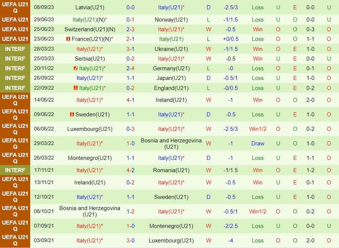
Task: Open Bosnia and Herzegovina (U21) in the 29/03/22 row
Action: click(171, 144)
